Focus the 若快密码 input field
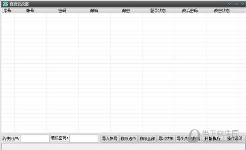246x150 pixels. tap(84, 138)
